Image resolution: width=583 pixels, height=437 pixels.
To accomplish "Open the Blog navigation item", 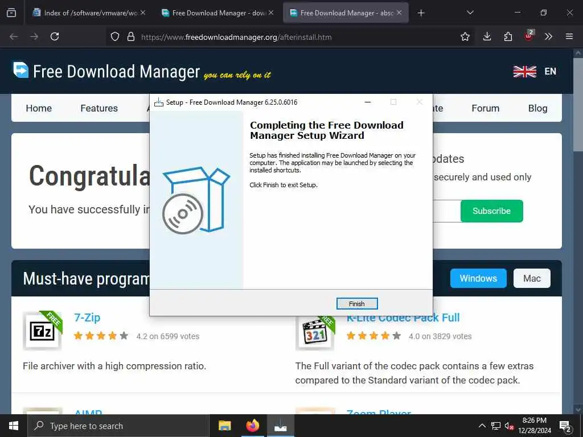I will click(537, 108).
